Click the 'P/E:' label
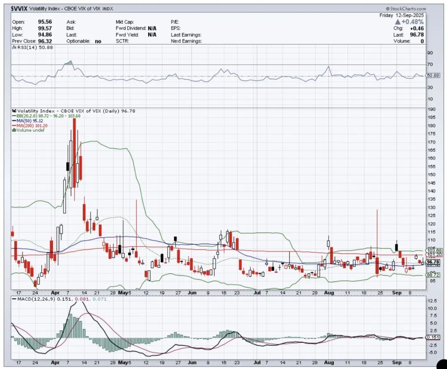 [175, 22]
